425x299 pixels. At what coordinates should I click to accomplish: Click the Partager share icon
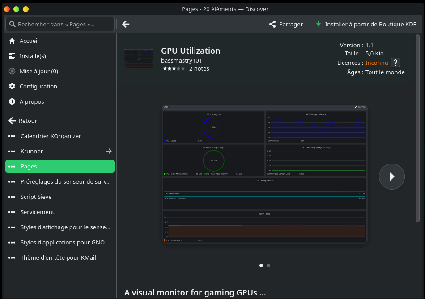[272, 24]
